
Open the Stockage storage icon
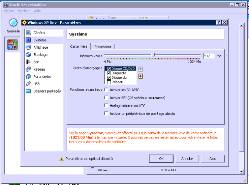tap(28, 55)
